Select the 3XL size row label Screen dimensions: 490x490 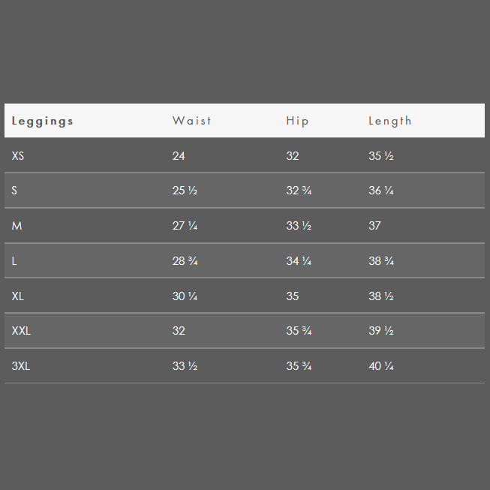20,366
